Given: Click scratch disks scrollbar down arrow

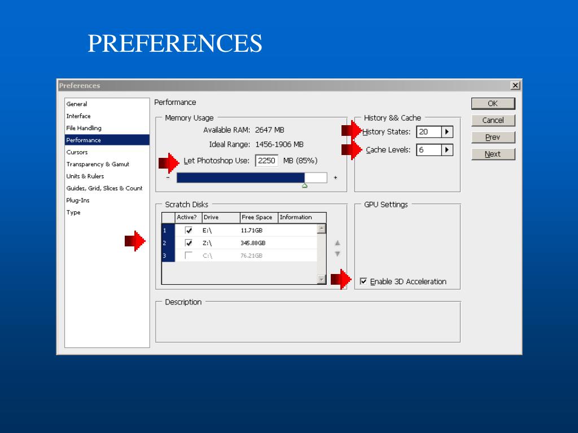Looking at the screenshot, I should 321,280.
